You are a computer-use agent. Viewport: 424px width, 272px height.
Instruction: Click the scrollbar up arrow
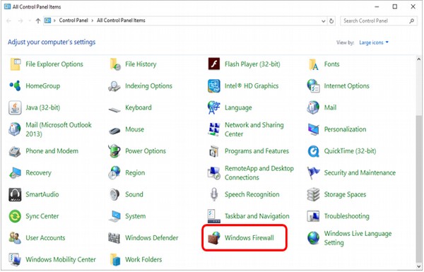click(x=418, y=59)
